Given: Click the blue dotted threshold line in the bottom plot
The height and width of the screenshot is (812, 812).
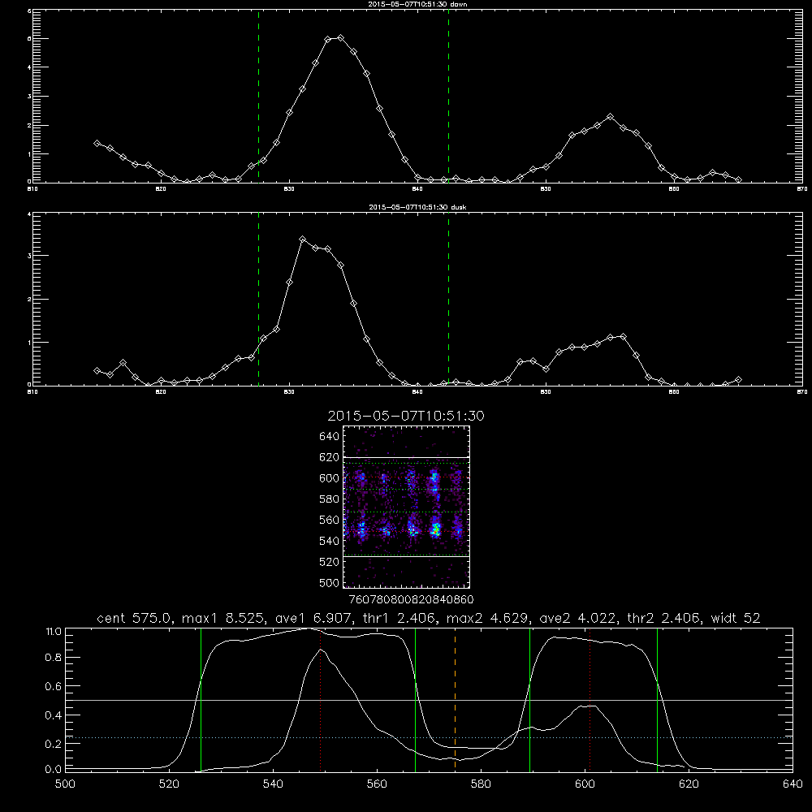Looking at the screenshot, I should click(x=430, y=737).
